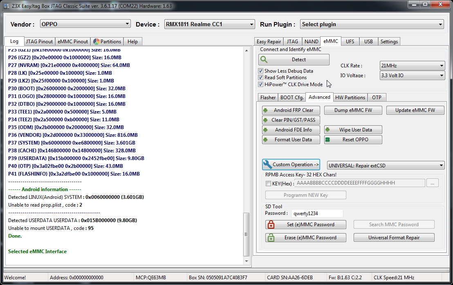
Task: Click the magnifier icon on Detect button
Action: [x=264, y=60]
